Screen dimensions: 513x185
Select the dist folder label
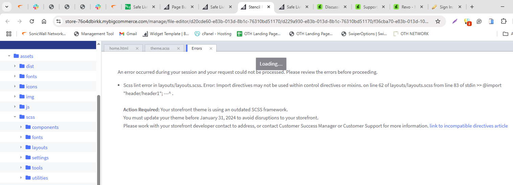point(30,66)
